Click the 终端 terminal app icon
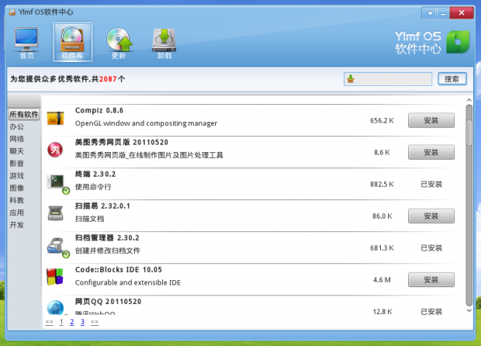 coord(57,183)
